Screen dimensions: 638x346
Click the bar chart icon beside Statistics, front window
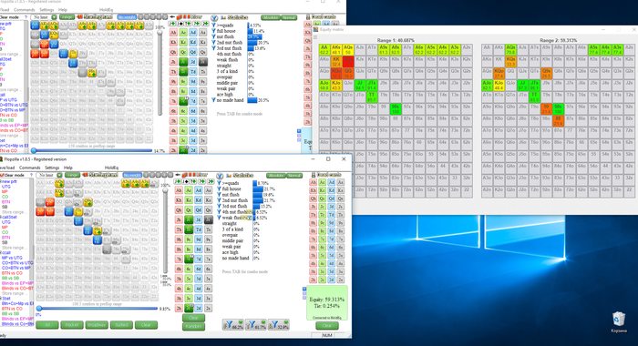click(x=229, y=176)
